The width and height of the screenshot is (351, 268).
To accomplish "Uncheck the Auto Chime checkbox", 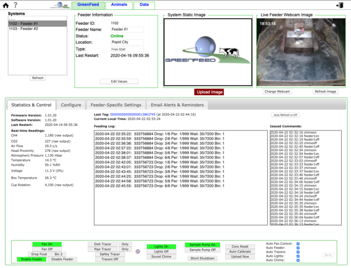I will pos(298,261).
